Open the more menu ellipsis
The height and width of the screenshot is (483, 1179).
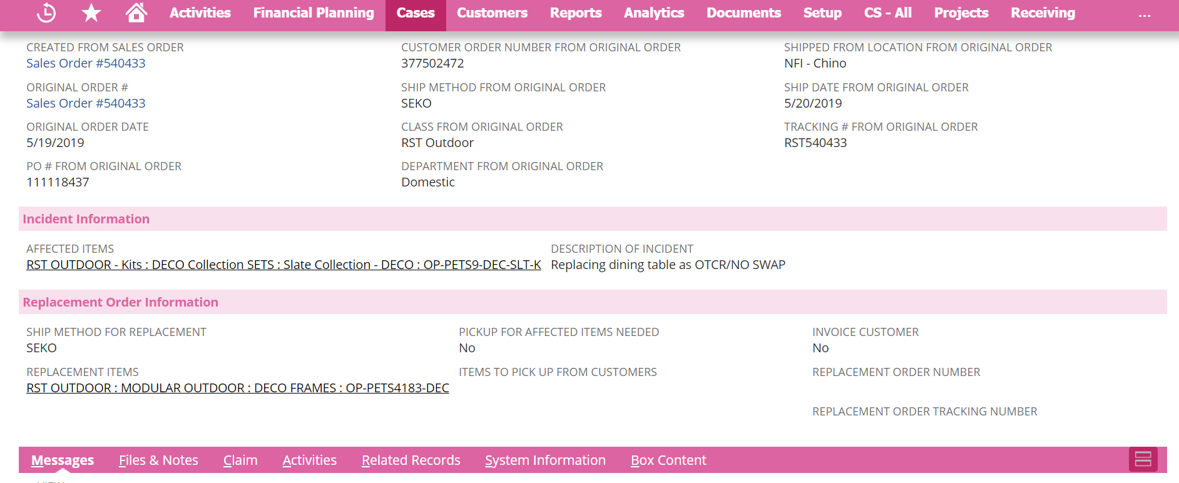1145,16
